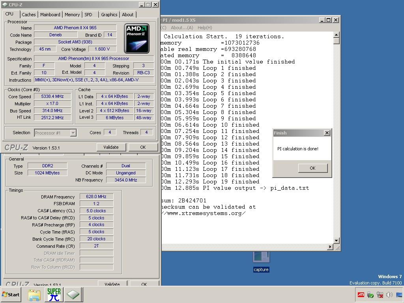Screen dimensions: 404x303
Task: Click Super PI scrollbar up arrow
Action: (337, 35)
